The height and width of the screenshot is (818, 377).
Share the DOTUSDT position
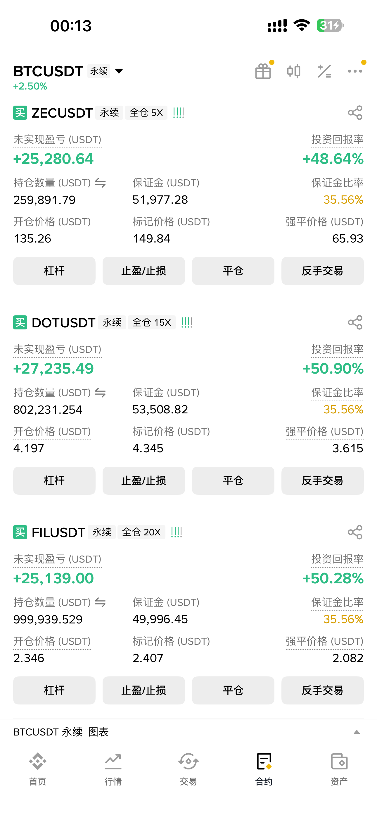pos(355,322)
